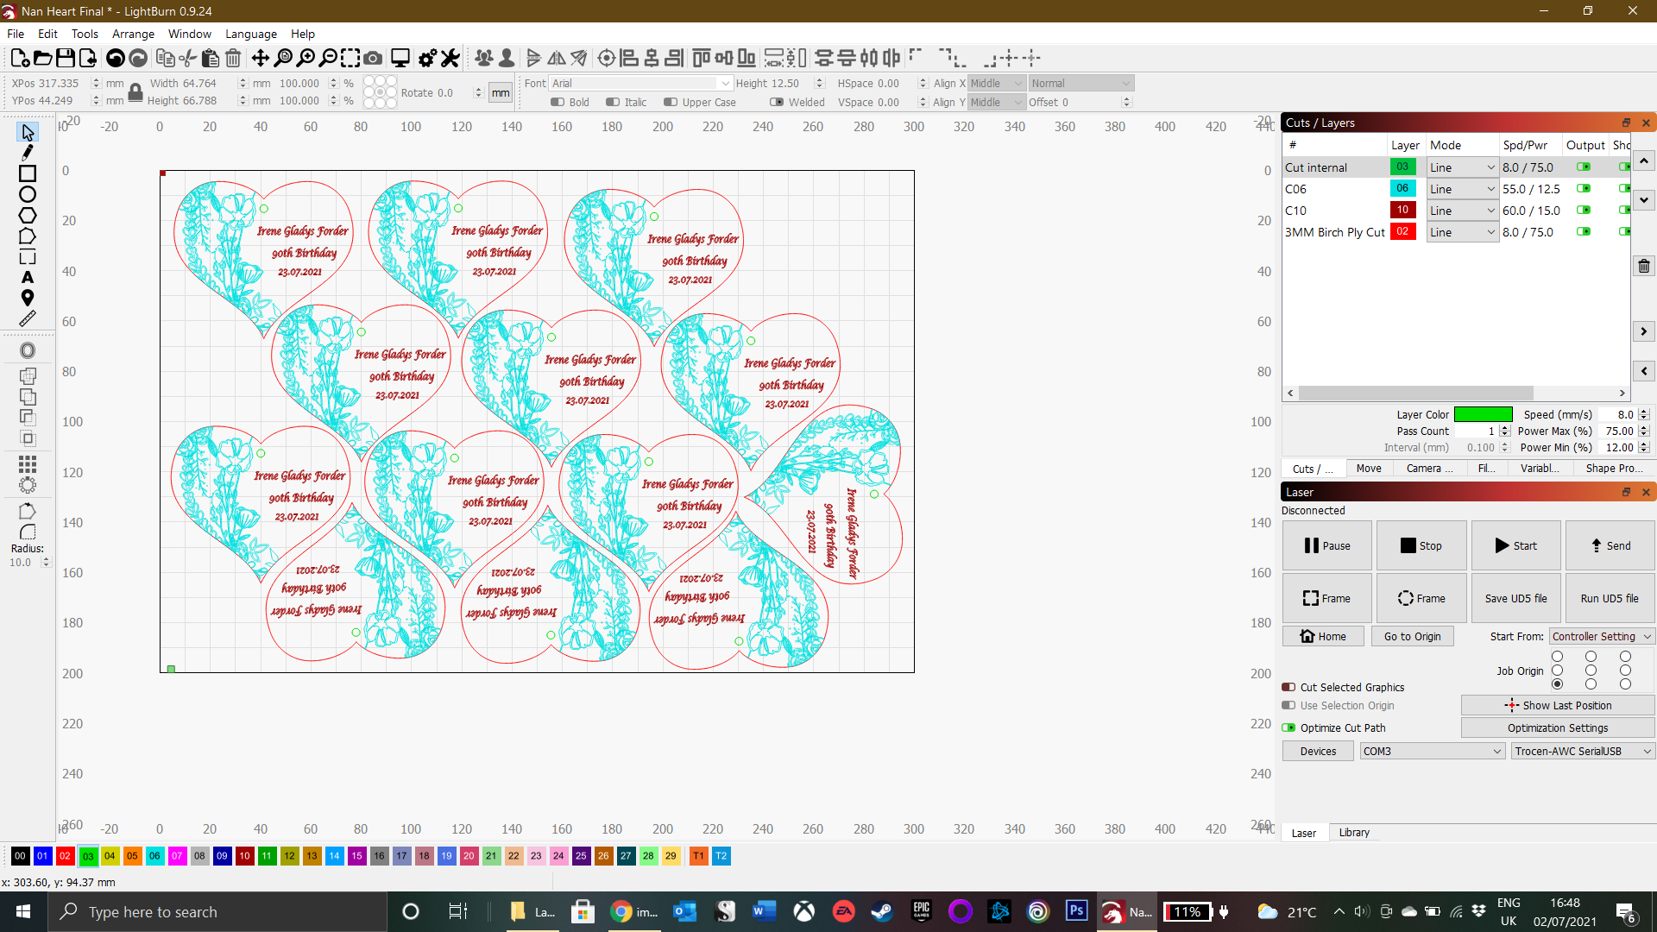Open mode dropdown for C06 layer
The width and height of the screenshot is (1657, 932).
1462,189
